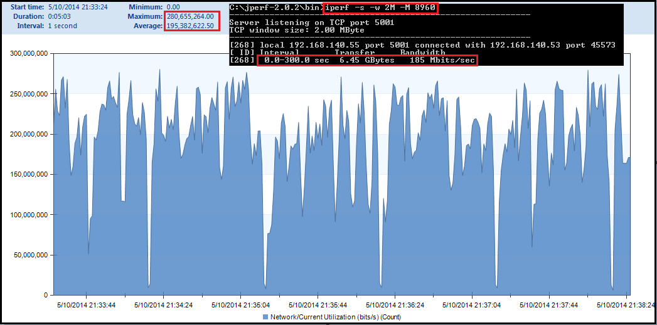Select the 21:36:24 time axis label

pyautogui.click(x=395, y=305)
